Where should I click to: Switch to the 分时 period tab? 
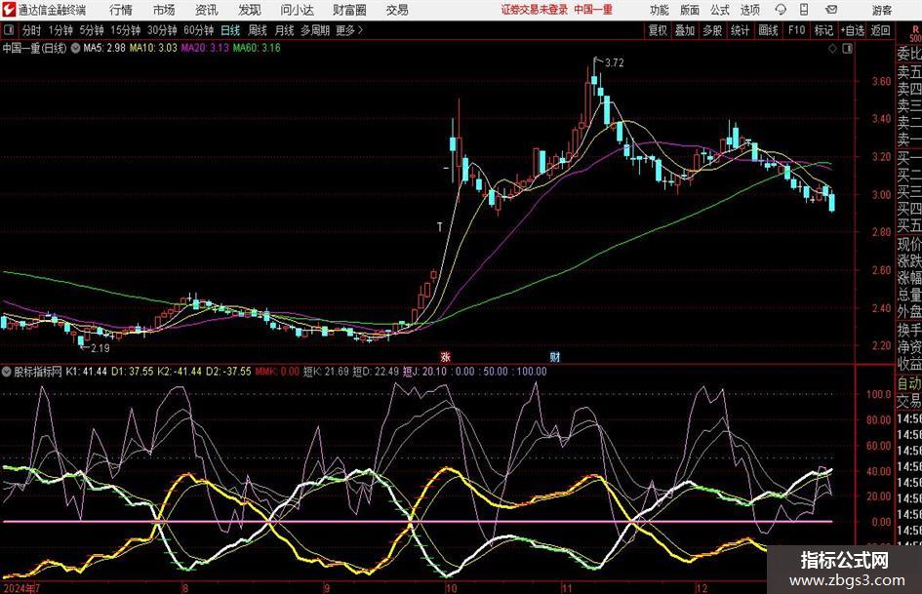[x=32, y=30]
